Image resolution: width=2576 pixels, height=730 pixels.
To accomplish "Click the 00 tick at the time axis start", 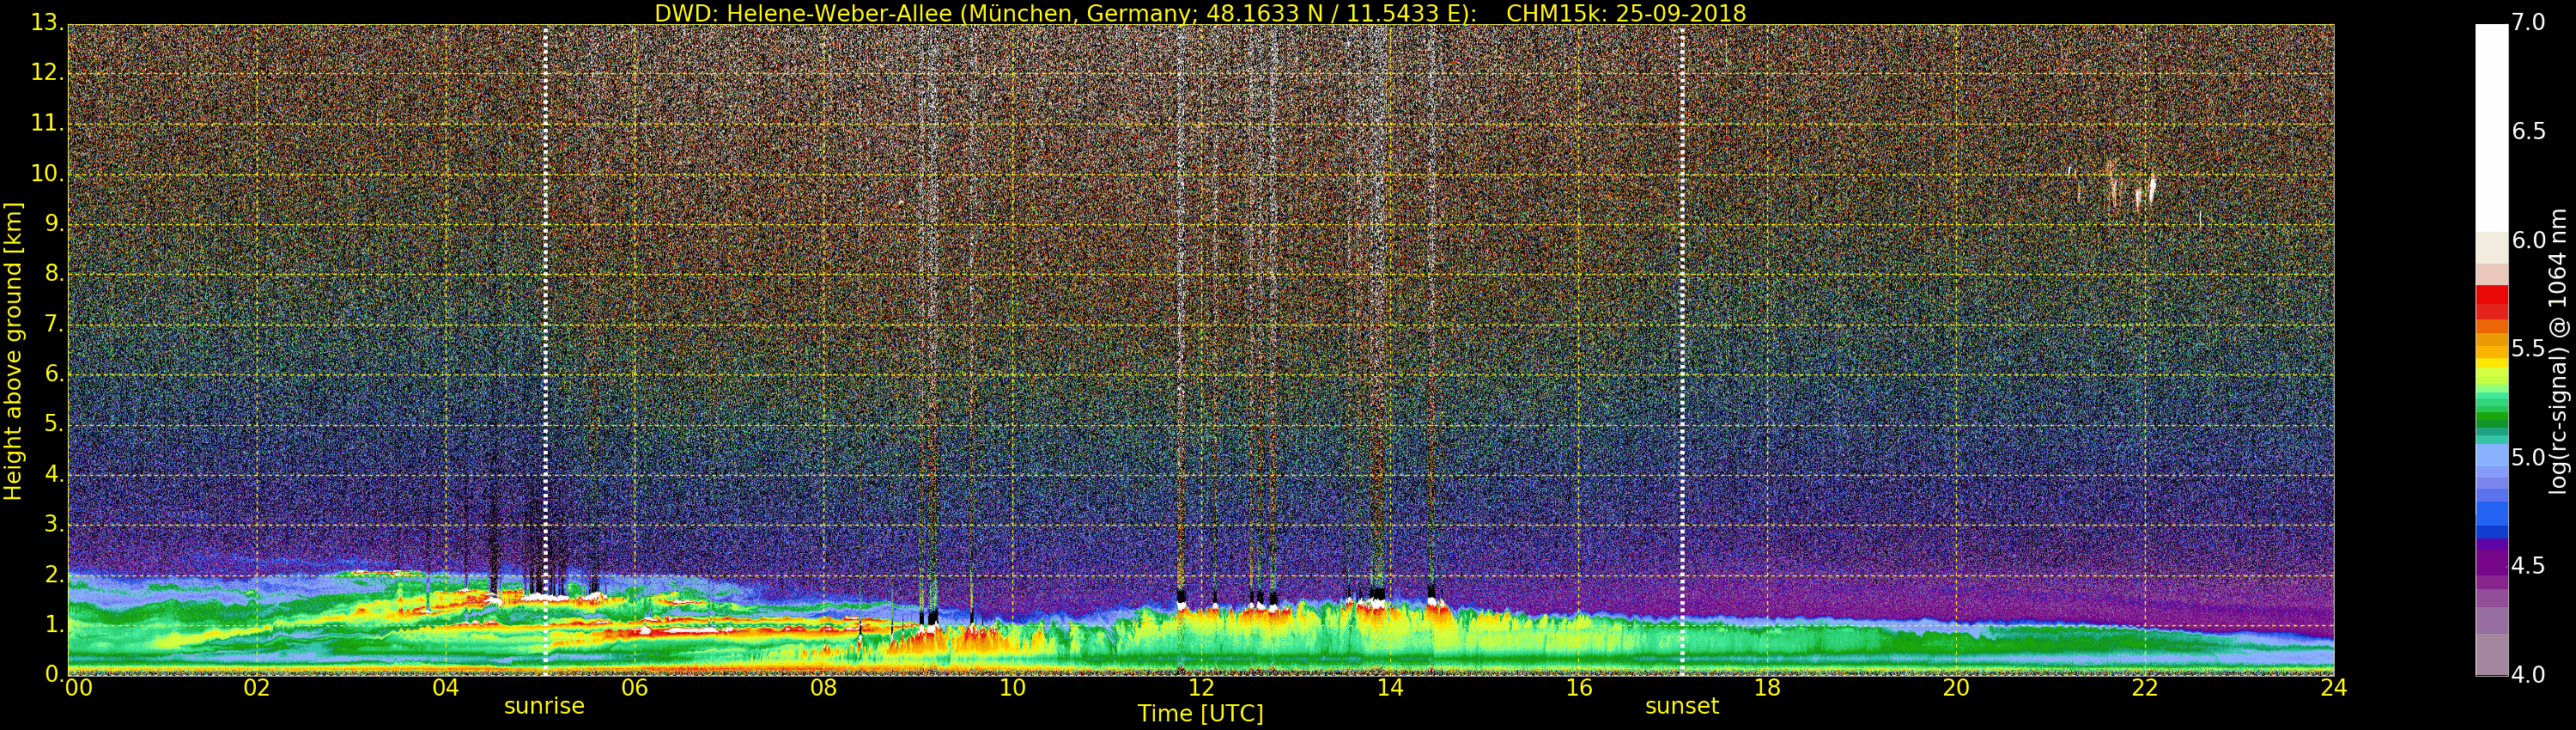I will pyautogui.click(x=78, y=688).
